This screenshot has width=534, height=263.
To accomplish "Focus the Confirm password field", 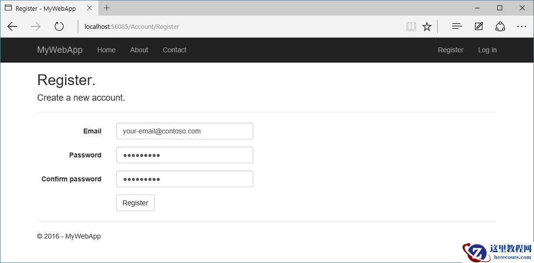I will 184,179.
